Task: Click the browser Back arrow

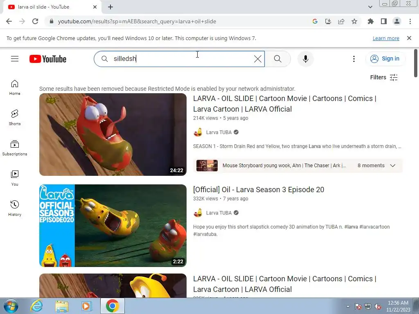Action: [9, 21]
